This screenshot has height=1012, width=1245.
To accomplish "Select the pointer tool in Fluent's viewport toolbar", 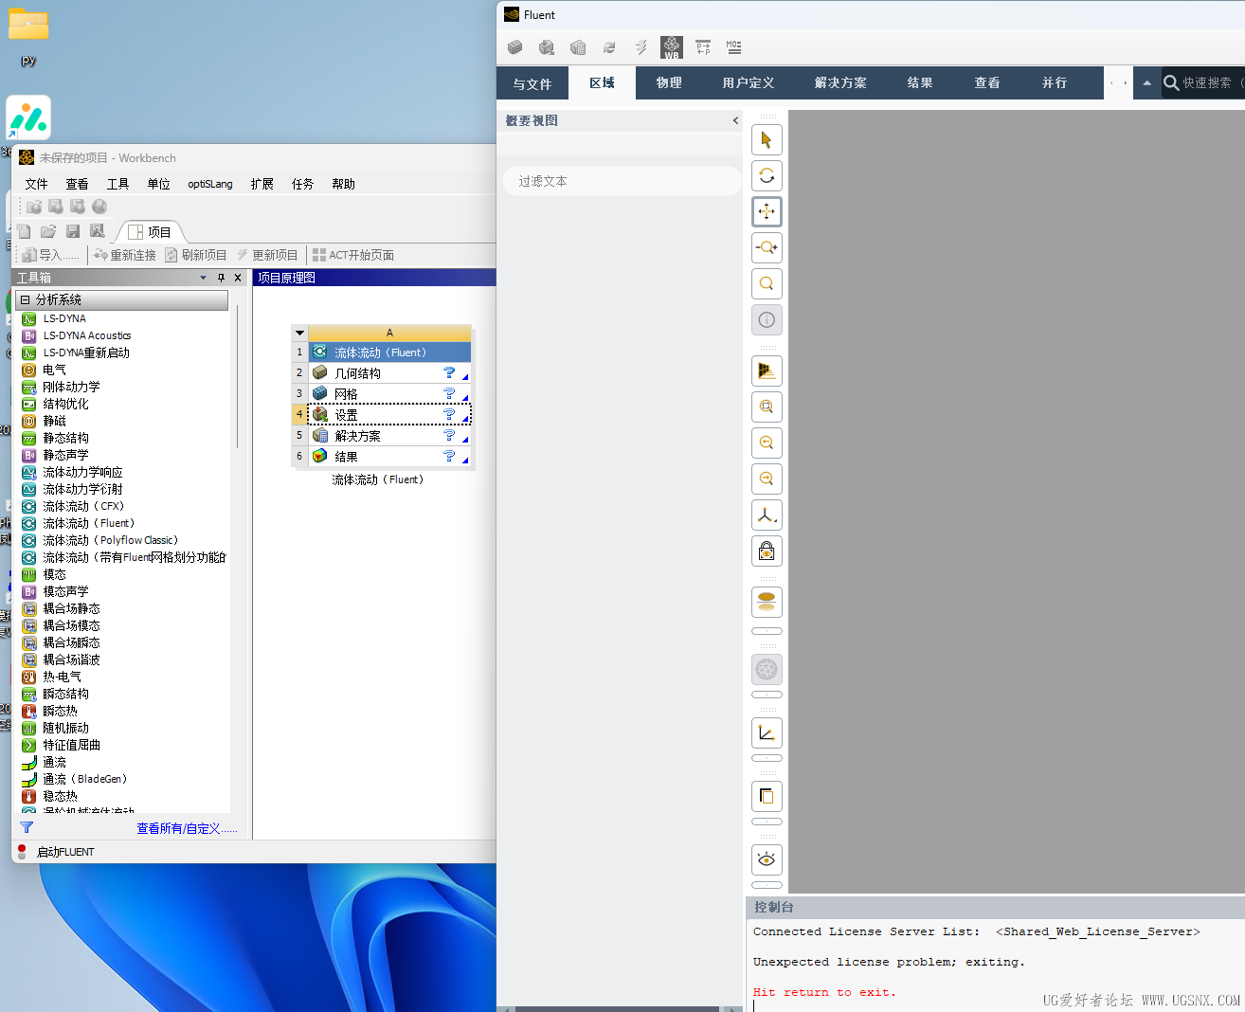I will tap(767, 140).
